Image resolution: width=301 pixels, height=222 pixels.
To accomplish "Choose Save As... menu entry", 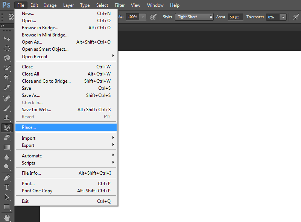I will pos(66,95).
